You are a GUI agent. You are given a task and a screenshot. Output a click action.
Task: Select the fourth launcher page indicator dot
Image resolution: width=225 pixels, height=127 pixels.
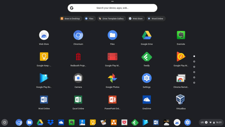194,72
